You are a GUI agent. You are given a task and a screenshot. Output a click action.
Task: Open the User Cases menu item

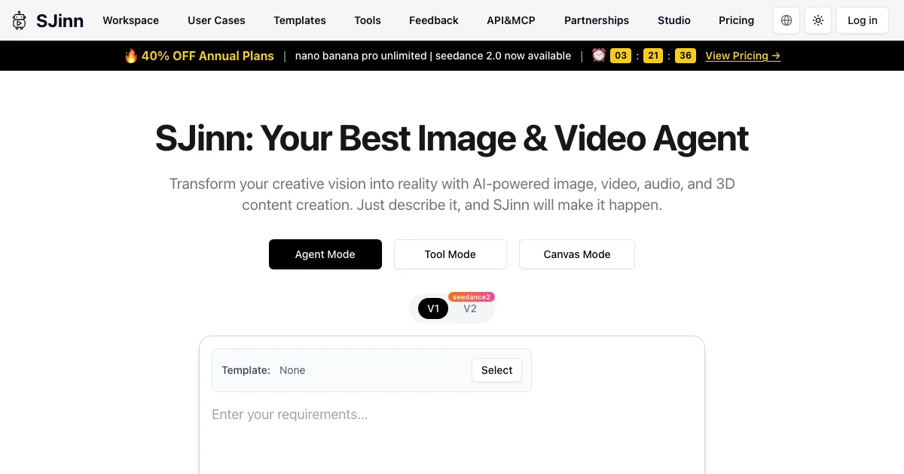pos(216,20)
